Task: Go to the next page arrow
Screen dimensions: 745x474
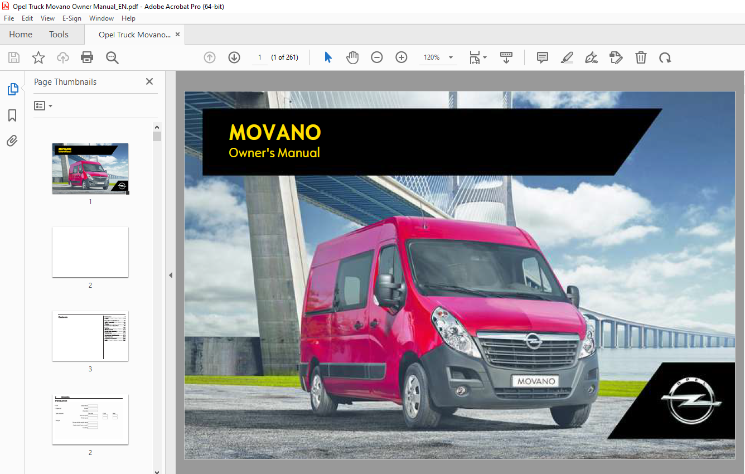Action: pyautogui.click(x=234, y=57)
